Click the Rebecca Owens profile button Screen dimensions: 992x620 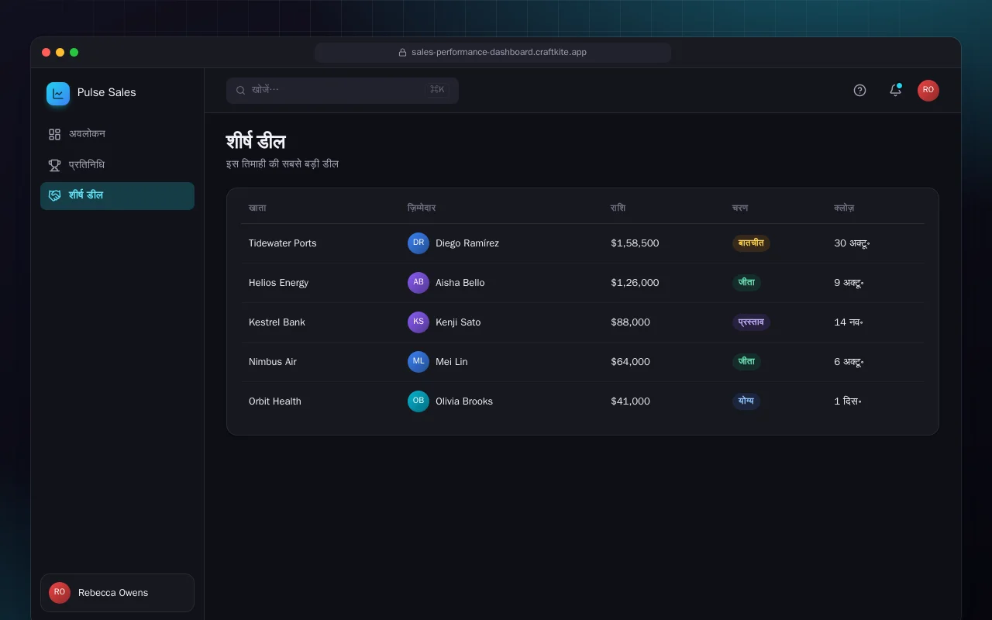117,593
